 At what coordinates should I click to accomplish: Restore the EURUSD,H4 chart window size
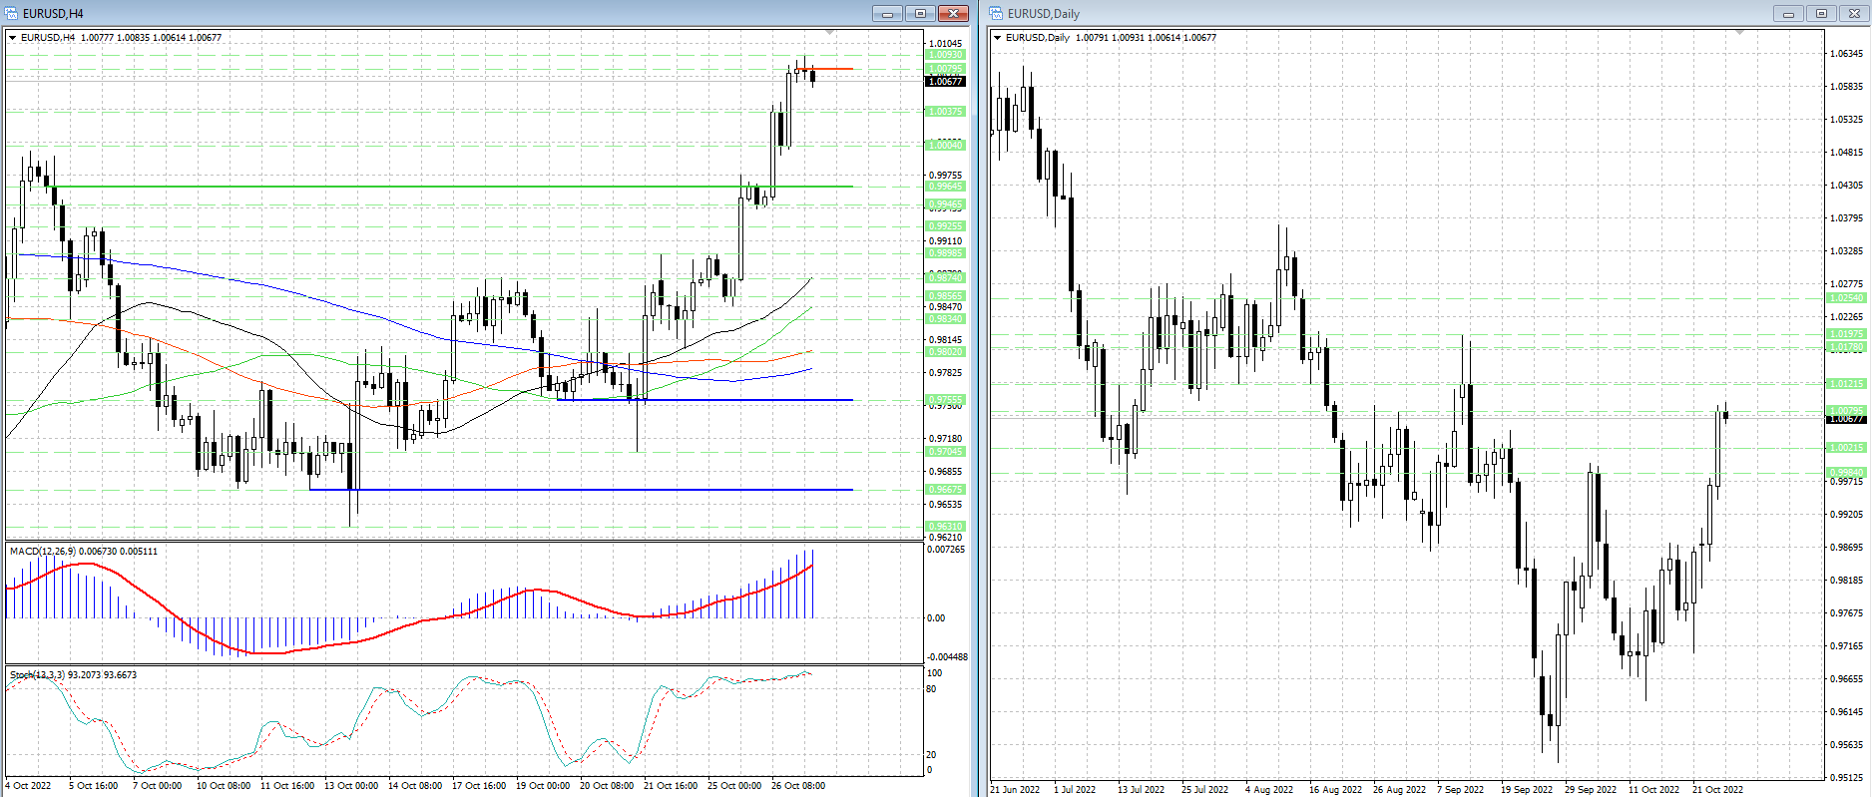pos(920,13)
